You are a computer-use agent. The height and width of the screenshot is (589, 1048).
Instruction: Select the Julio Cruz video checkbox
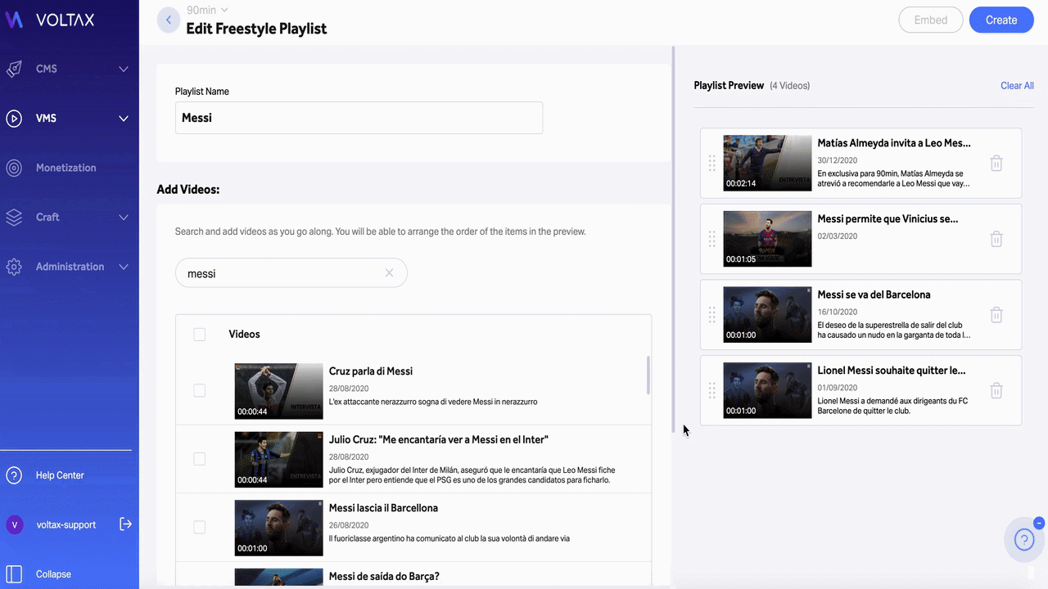pyautogui.click(x=200, y=459)
